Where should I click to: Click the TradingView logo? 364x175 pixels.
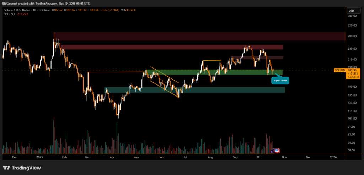(17, 168)
